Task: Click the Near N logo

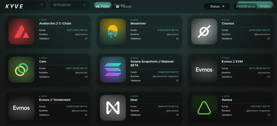Action: coord(113,108)
